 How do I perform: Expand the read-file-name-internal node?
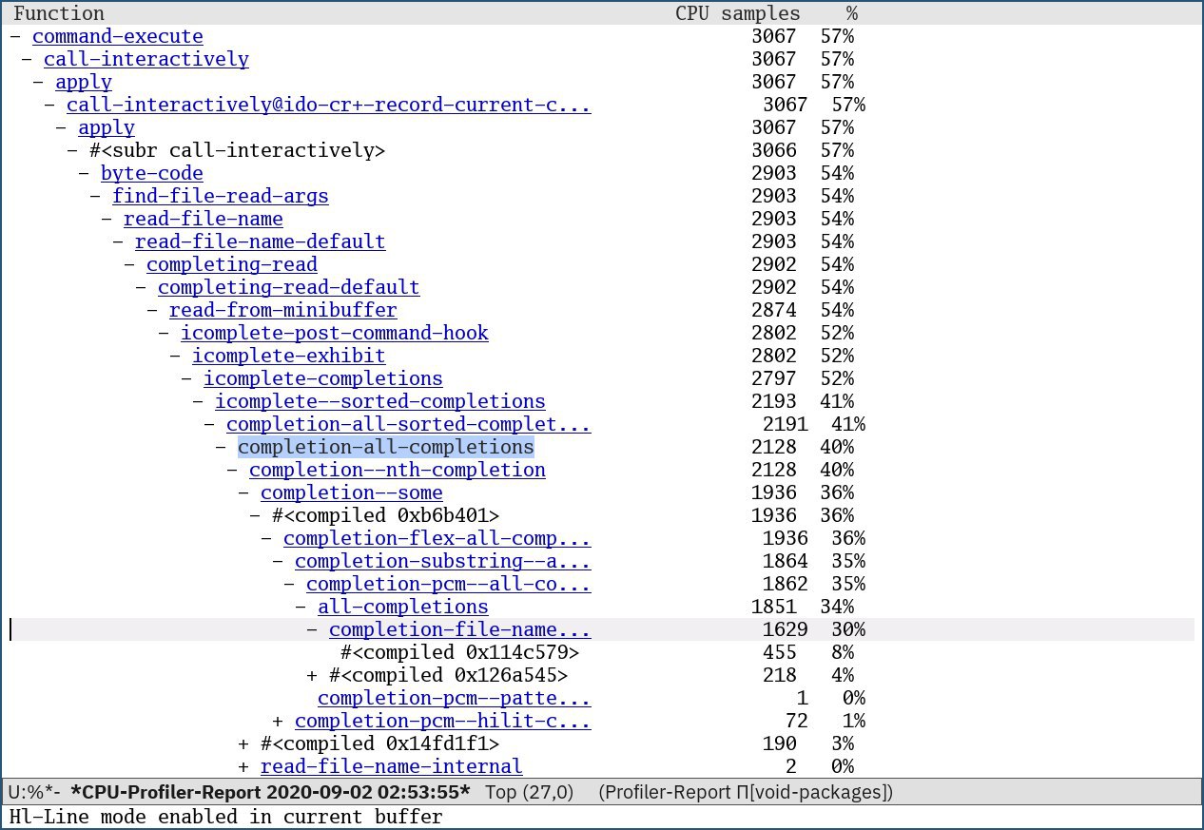click(x=243, y=766)
